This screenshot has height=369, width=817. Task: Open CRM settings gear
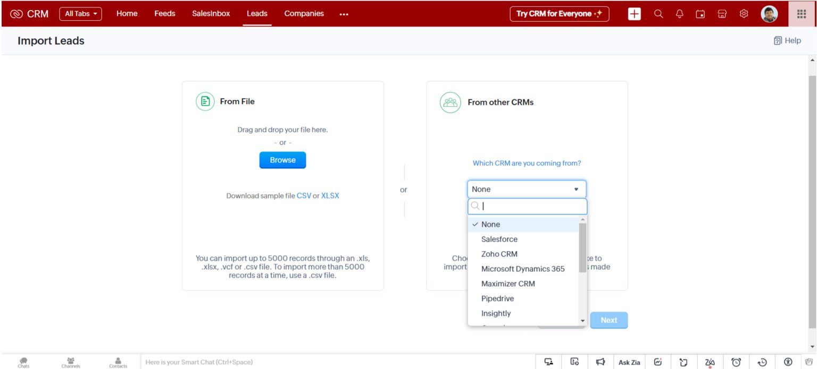coord(743,13)
